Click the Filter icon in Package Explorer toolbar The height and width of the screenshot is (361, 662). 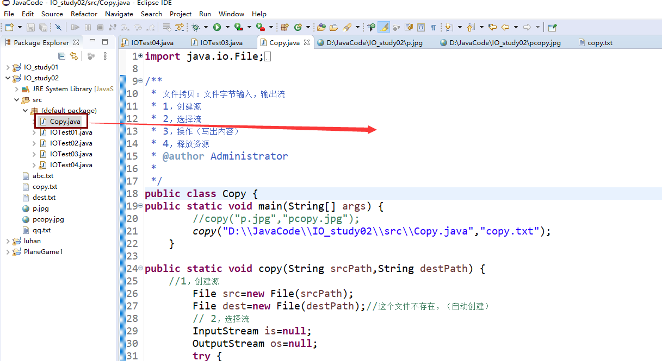coord(91,56)
